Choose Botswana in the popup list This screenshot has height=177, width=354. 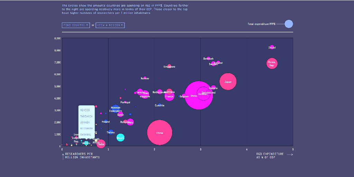click(x=86, y=128)
